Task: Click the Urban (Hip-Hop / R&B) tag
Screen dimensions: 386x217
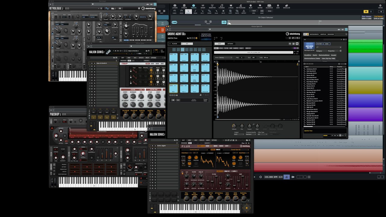Action: point(328,58)
